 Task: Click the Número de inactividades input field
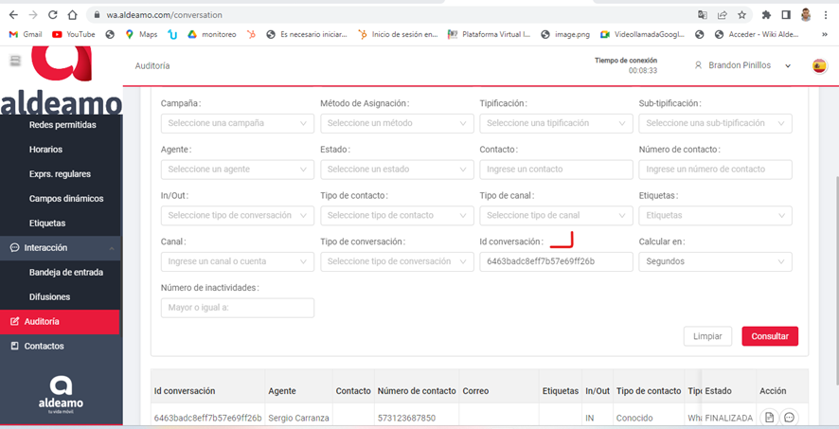237,308
